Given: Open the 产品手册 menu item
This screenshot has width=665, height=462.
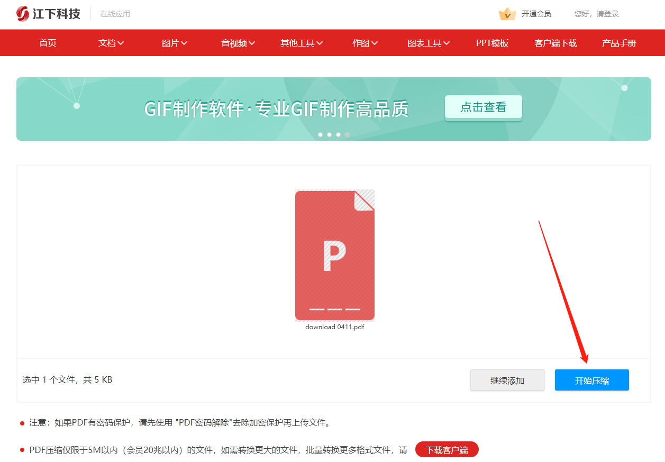Looking at the screenshot, I should click(619, 43).
